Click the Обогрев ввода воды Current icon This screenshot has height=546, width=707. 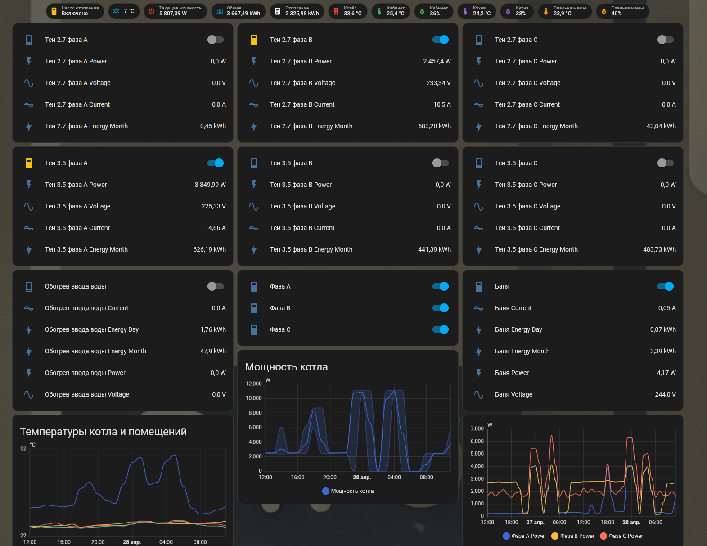[29, 308]
